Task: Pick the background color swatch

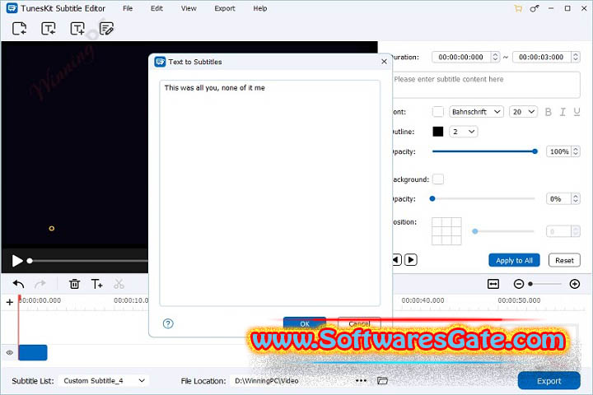Action: (438, 179)
